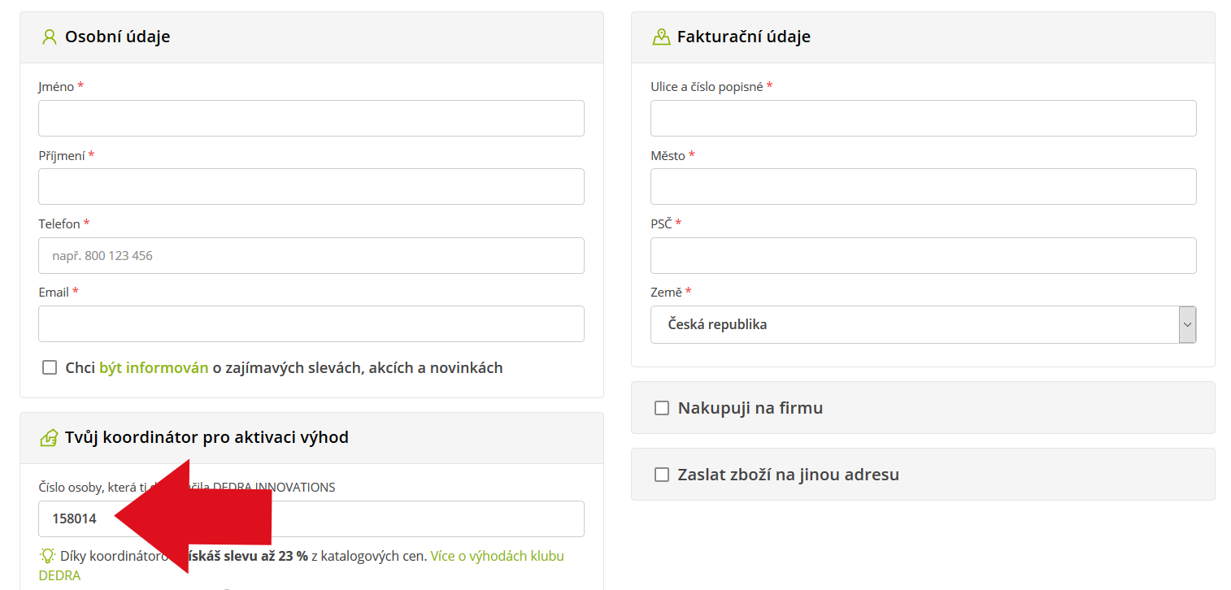Screen dimensions: 1231x590
Task: Select the Telefon input field
Action: click(311, 255)
